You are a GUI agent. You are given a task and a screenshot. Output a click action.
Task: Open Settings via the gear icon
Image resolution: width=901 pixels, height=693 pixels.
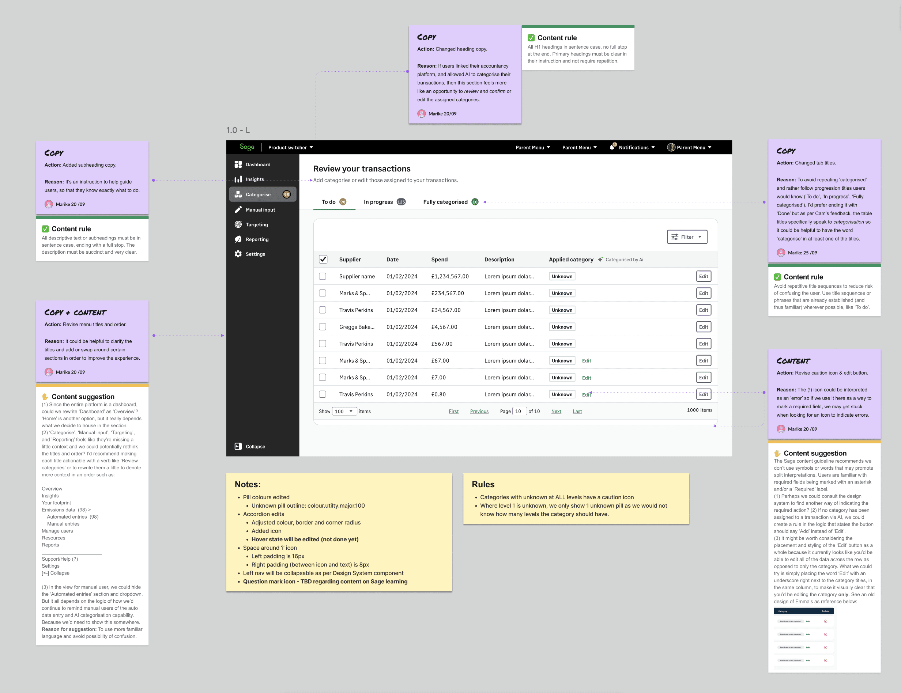pyautogui.click(x=238, y=254)
